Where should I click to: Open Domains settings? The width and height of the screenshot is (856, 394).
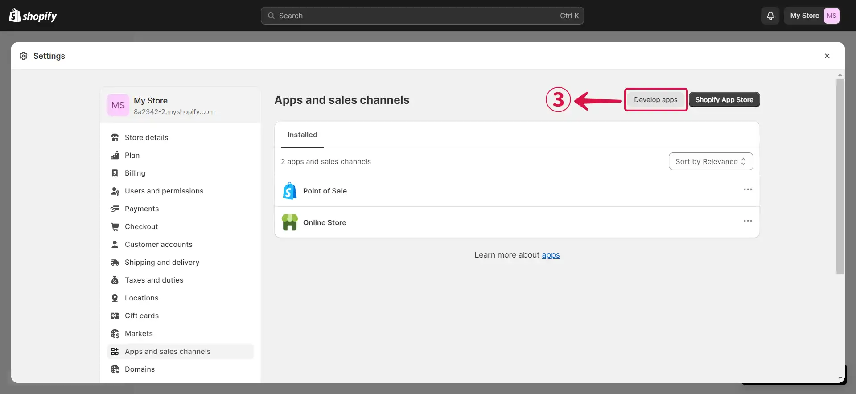point(180,369)
